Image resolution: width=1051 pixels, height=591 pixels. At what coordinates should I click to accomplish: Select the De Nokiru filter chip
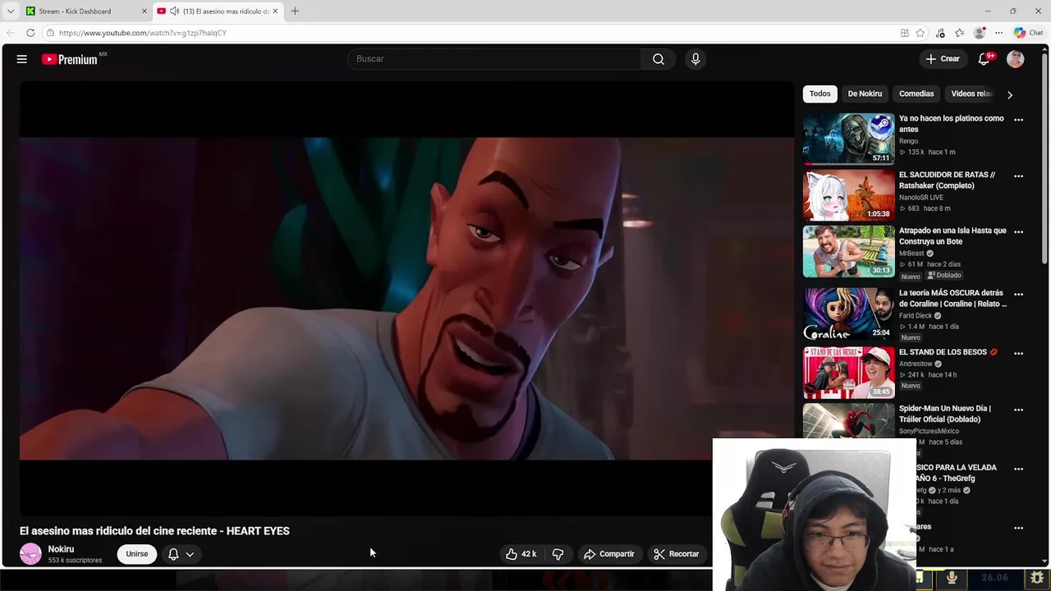pos(865,94)
